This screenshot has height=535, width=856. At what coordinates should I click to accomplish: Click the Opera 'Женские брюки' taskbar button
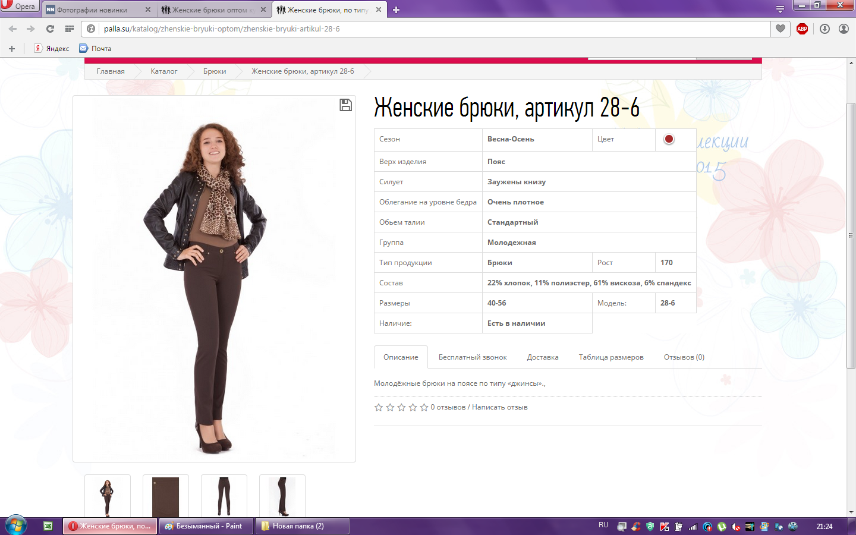[110, 526]
